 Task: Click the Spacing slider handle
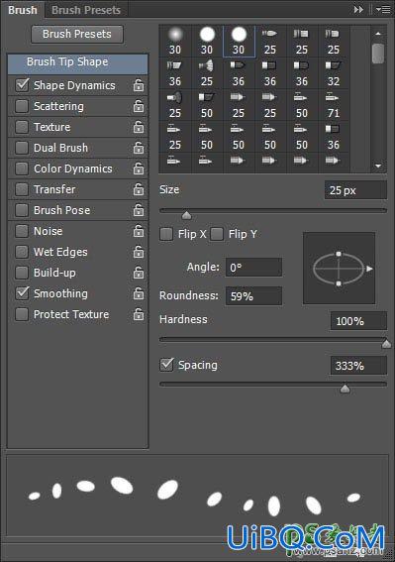(x=345, y=389)
